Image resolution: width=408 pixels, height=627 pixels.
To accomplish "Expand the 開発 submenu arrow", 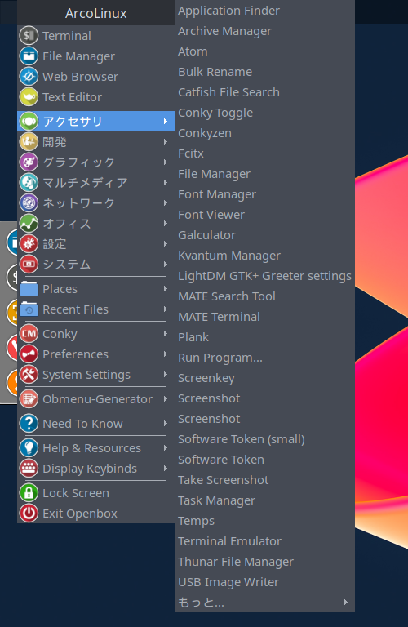I will coord(166,141).
